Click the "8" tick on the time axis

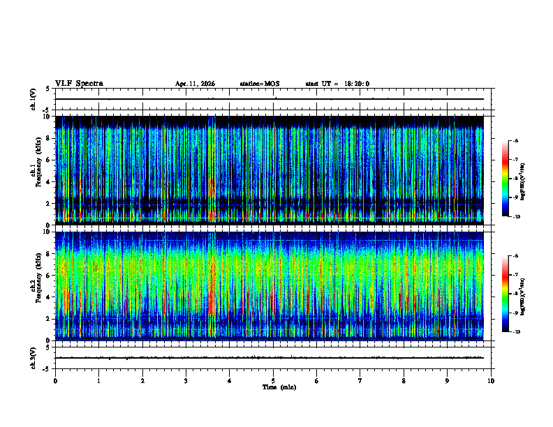point(404,381)
